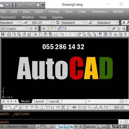Toggle Ortho Mode in status bar

(x=47, y=127)
